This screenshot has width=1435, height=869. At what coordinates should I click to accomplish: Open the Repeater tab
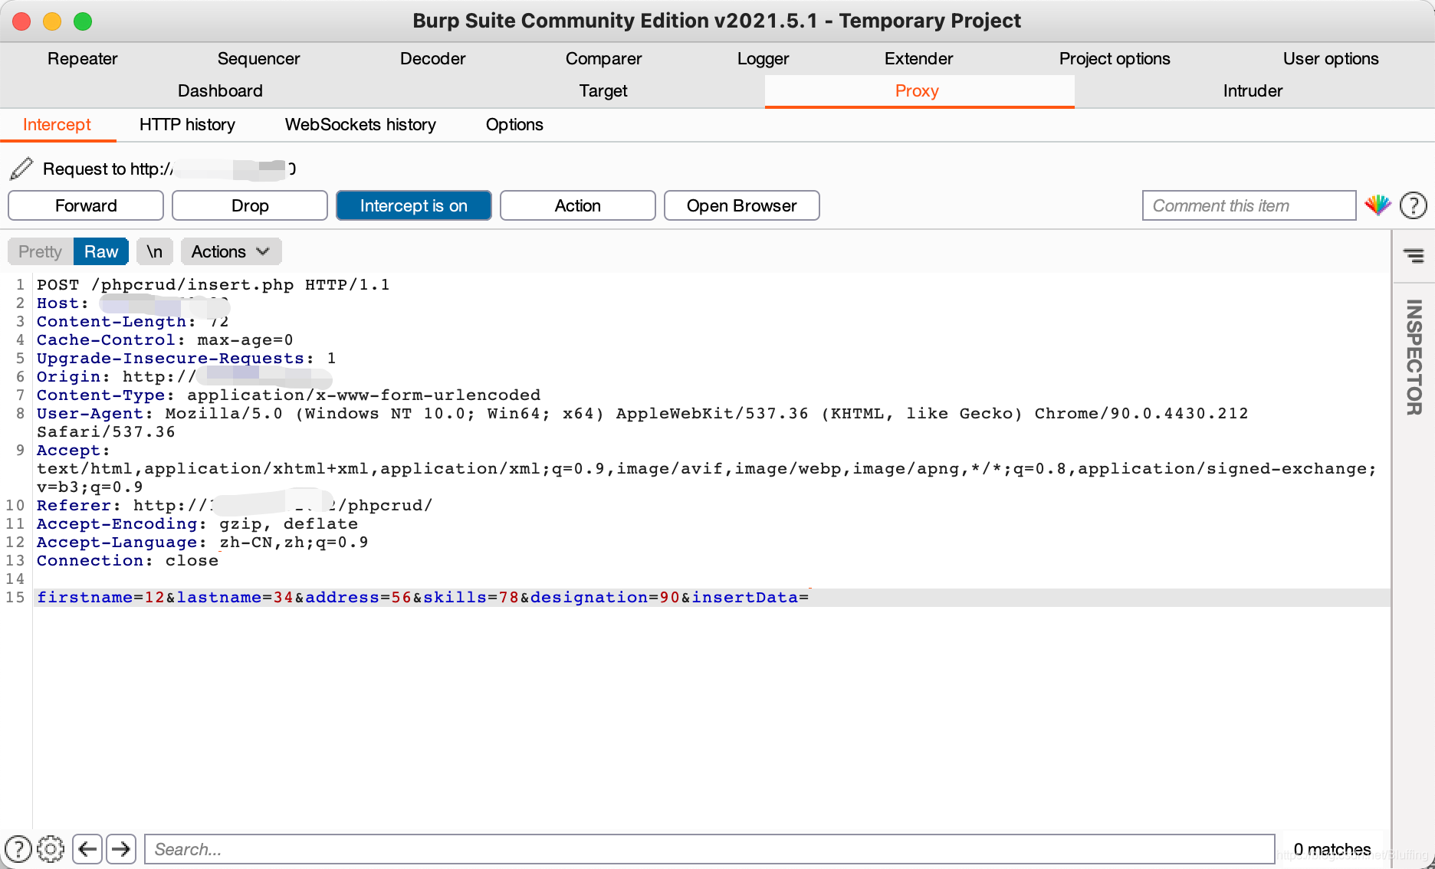click(83, 58)
